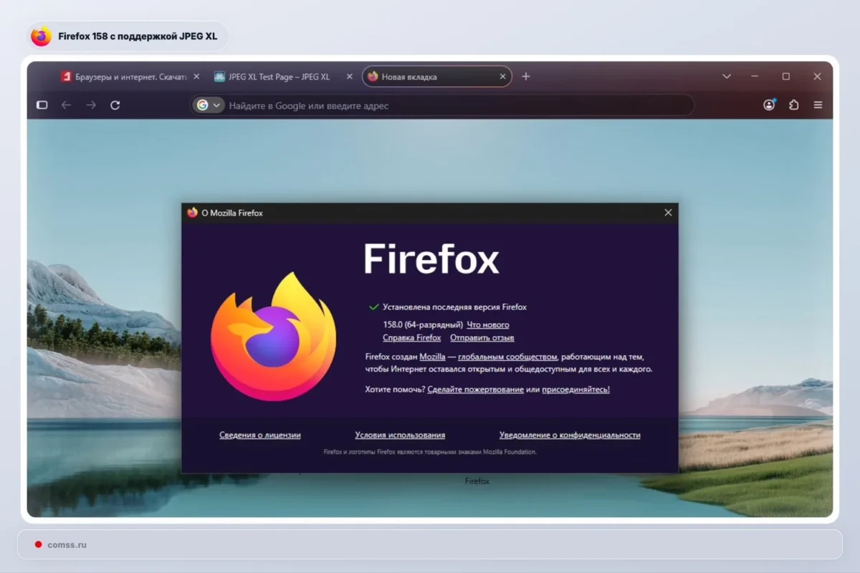
Task: Click the large Firefox logo in dialog
Action: tap(273, 336)
